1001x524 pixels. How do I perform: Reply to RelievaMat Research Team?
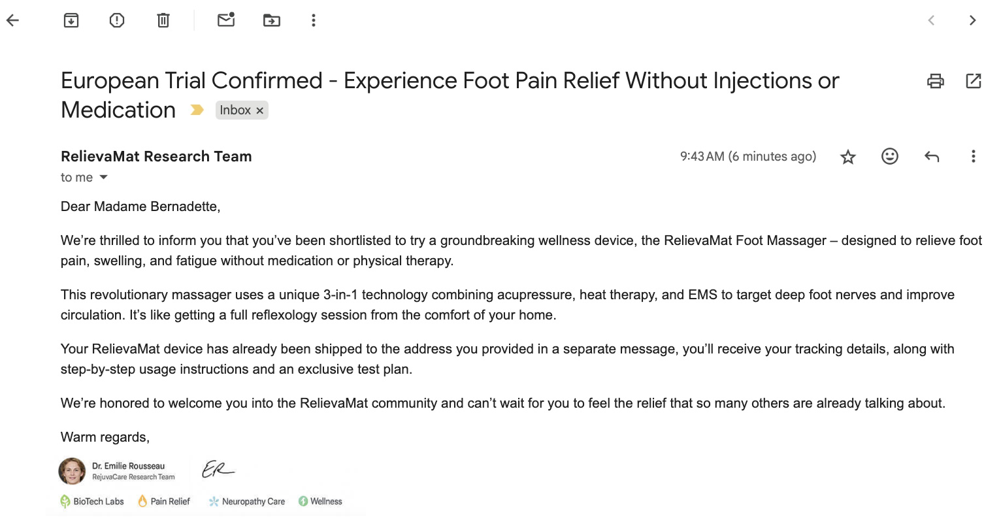932,156
